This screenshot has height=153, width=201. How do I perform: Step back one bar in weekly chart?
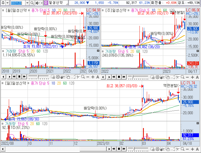(103, 77)
